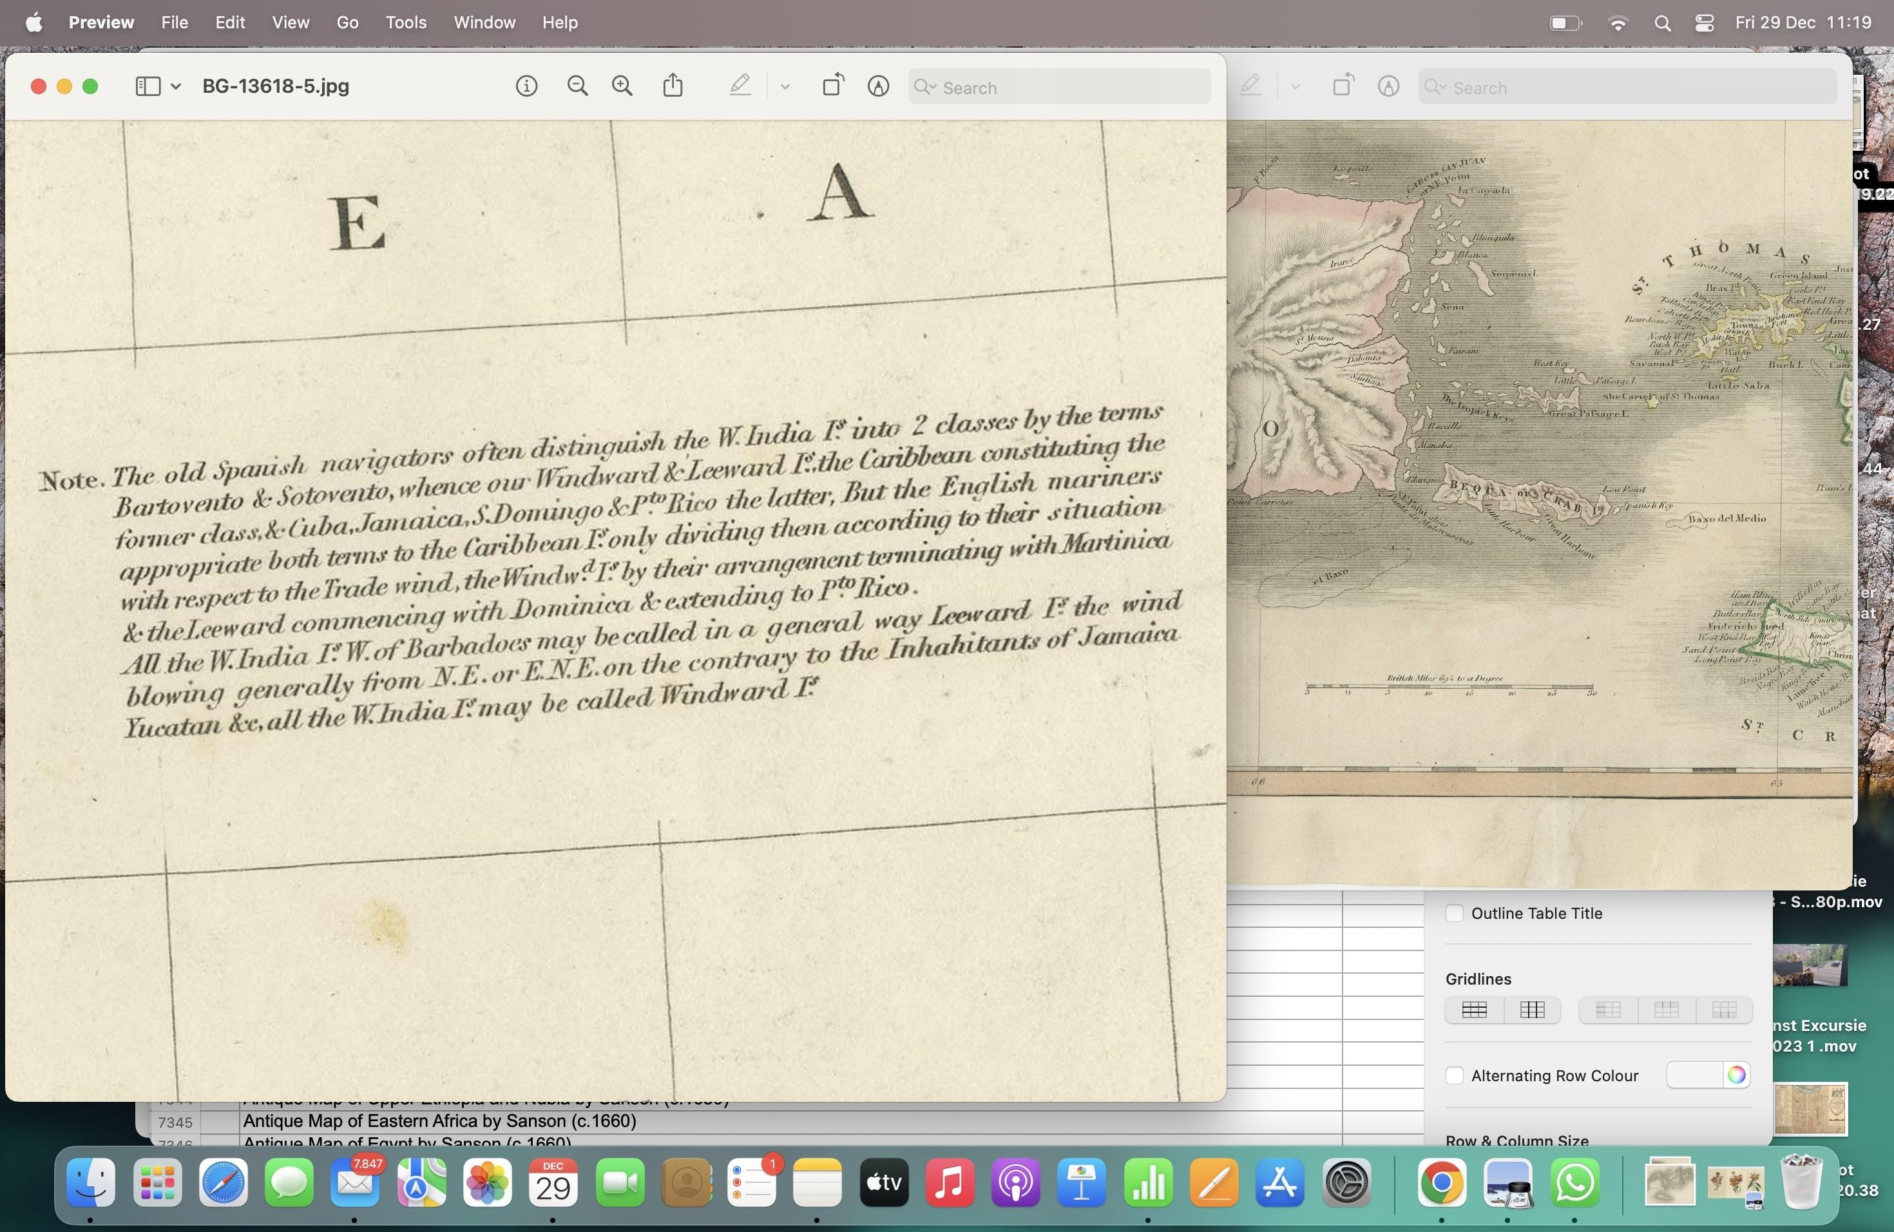Open the Help menu

coord(559,23)
